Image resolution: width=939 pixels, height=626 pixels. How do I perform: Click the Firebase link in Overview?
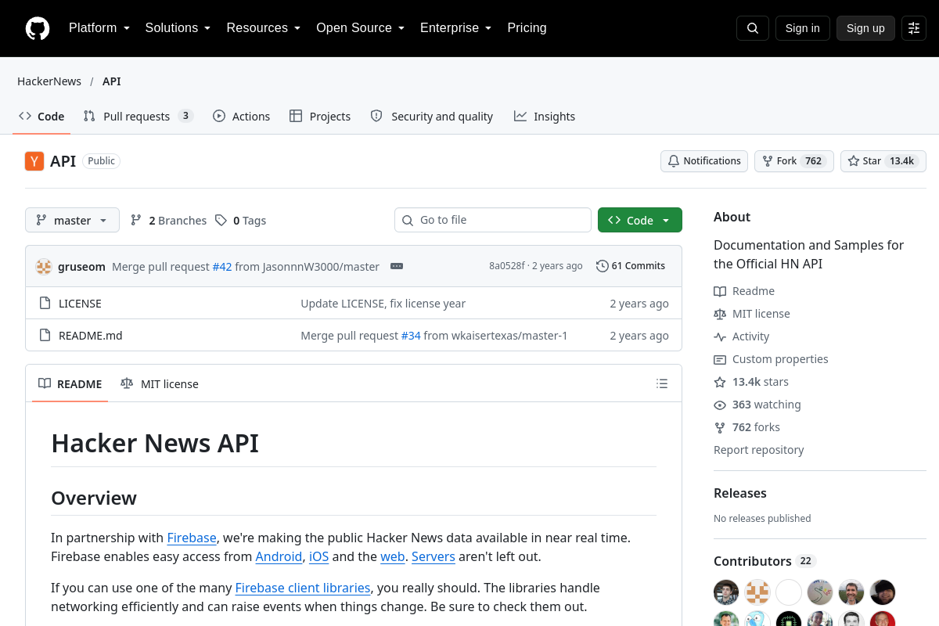[x=192, y=538]
